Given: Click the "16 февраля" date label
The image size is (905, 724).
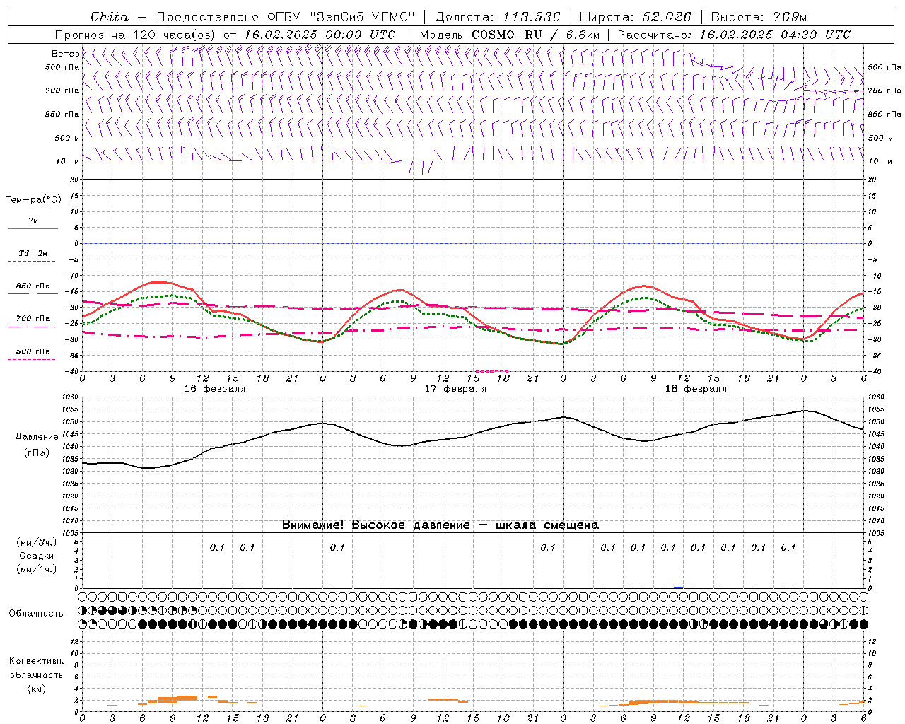Looking at the screenshot, I should point(215,389).
